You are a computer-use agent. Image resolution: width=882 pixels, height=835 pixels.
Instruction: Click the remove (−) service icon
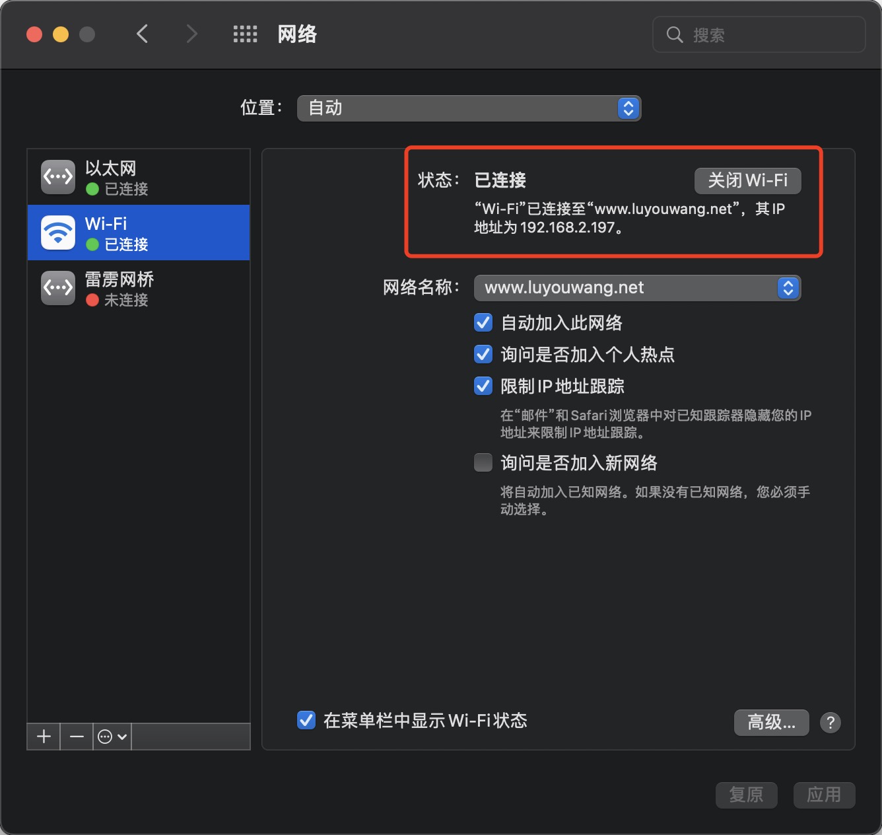click(x=76, y=736)
